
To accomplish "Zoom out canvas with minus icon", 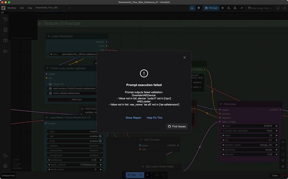I will (283, 148).
